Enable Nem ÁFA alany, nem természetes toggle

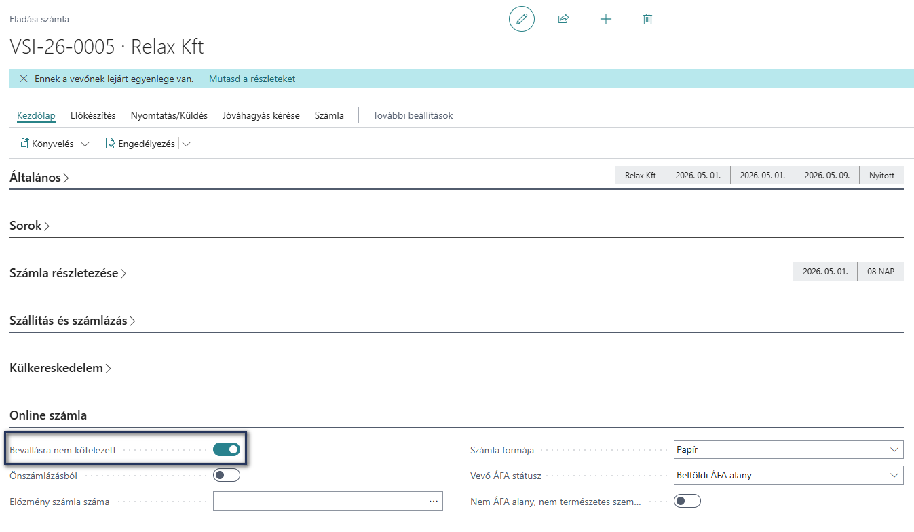click(687, 502)
